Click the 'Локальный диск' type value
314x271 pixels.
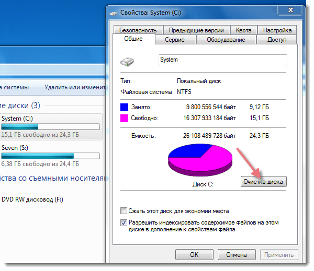(x=199, y=81)
